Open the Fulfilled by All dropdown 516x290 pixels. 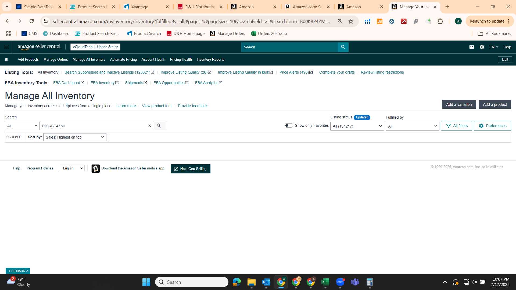pyautogui.click(x=412, y=126)
